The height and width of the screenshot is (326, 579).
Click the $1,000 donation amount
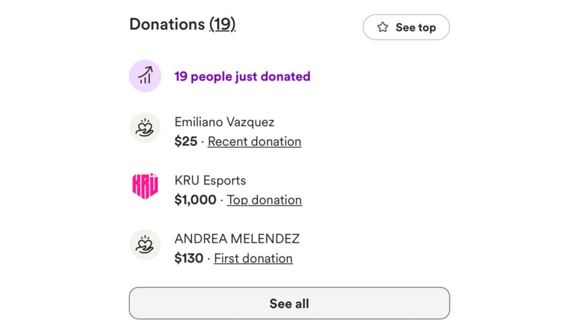(195, 200)
